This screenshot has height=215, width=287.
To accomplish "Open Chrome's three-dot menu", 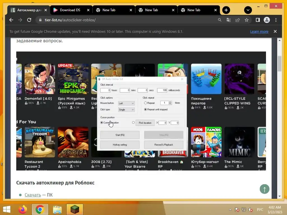I will click(276, 20).
